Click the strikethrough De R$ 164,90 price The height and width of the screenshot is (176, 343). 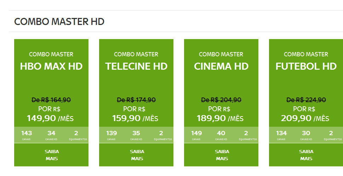[51, 100]
